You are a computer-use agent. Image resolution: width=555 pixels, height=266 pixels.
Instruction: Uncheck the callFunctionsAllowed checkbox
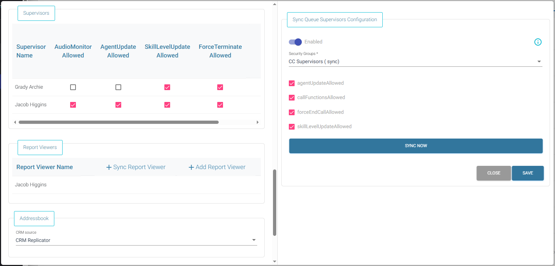pos(292,98)
